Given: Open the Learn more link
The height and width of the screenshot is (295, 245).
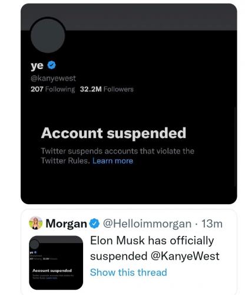Looking at the screenshot, I should pyautogui.click(x=112, y=160).
